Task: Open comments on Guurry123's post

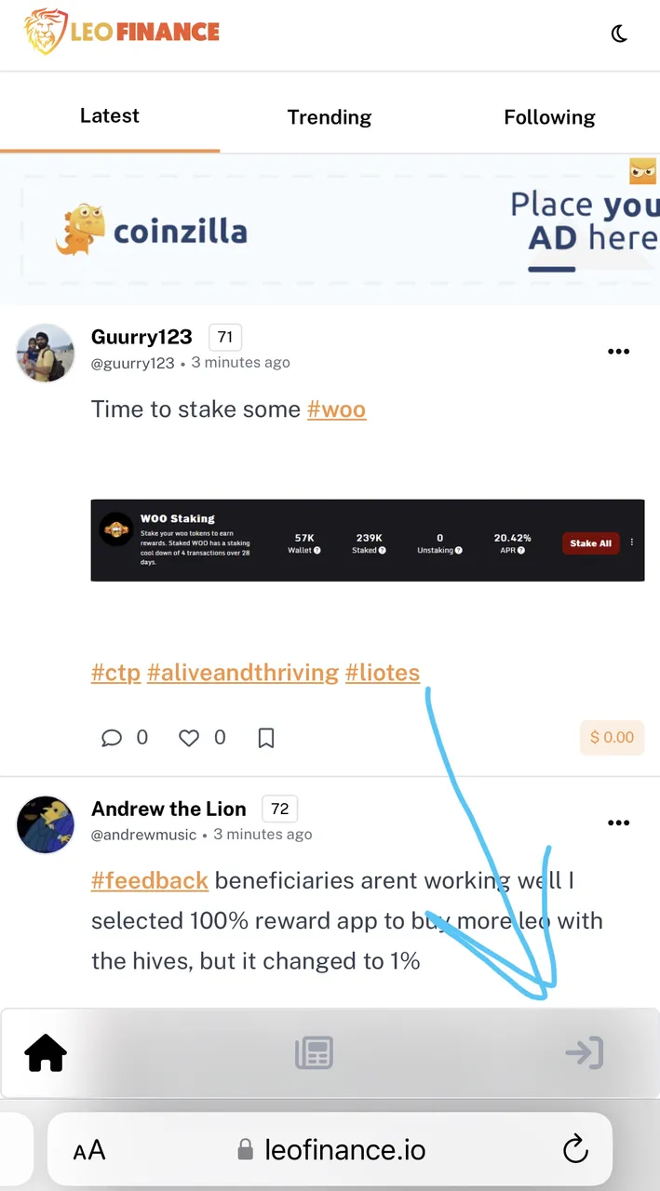Action: click(x=123, y=738)
